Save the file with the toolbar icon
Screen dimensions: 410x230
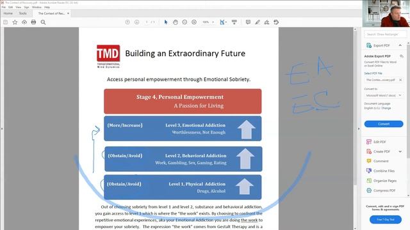[x=6, y=22]
